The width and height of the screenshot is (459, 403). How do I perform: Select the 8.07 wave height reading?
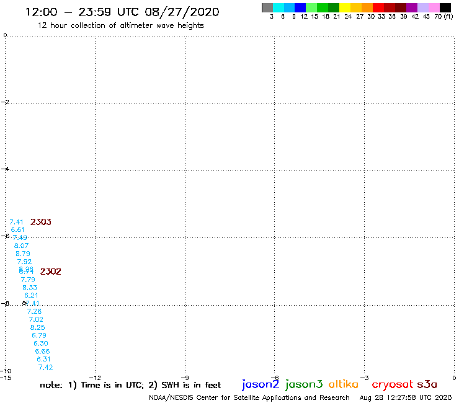click(x=21, y=246)
